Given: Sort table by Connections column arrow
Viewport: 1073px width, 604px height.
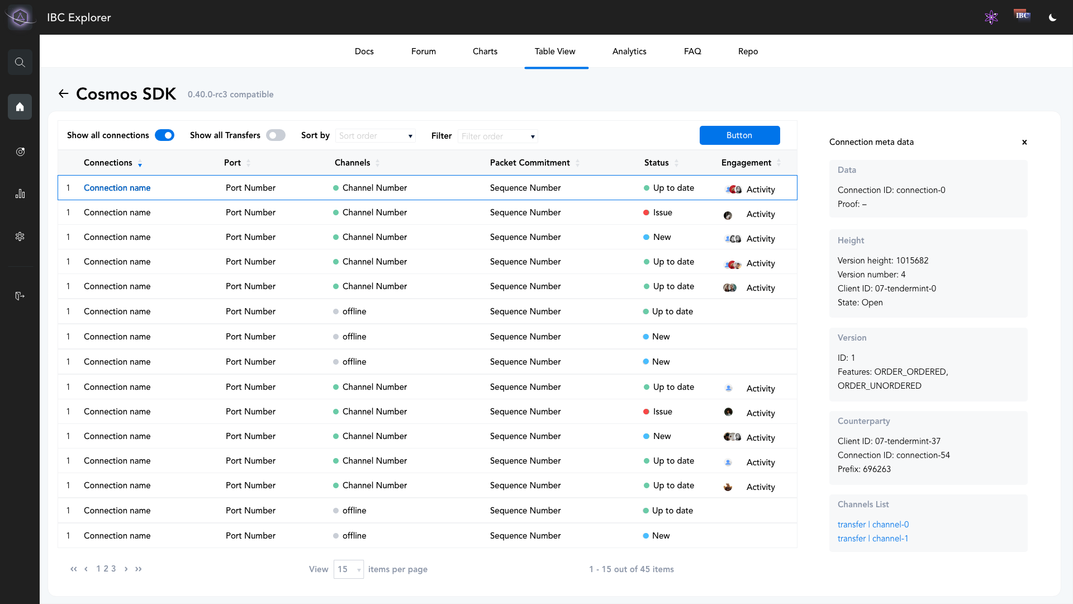Looking at the screenshot, I should pyautogui.click(x=140, y=163).
